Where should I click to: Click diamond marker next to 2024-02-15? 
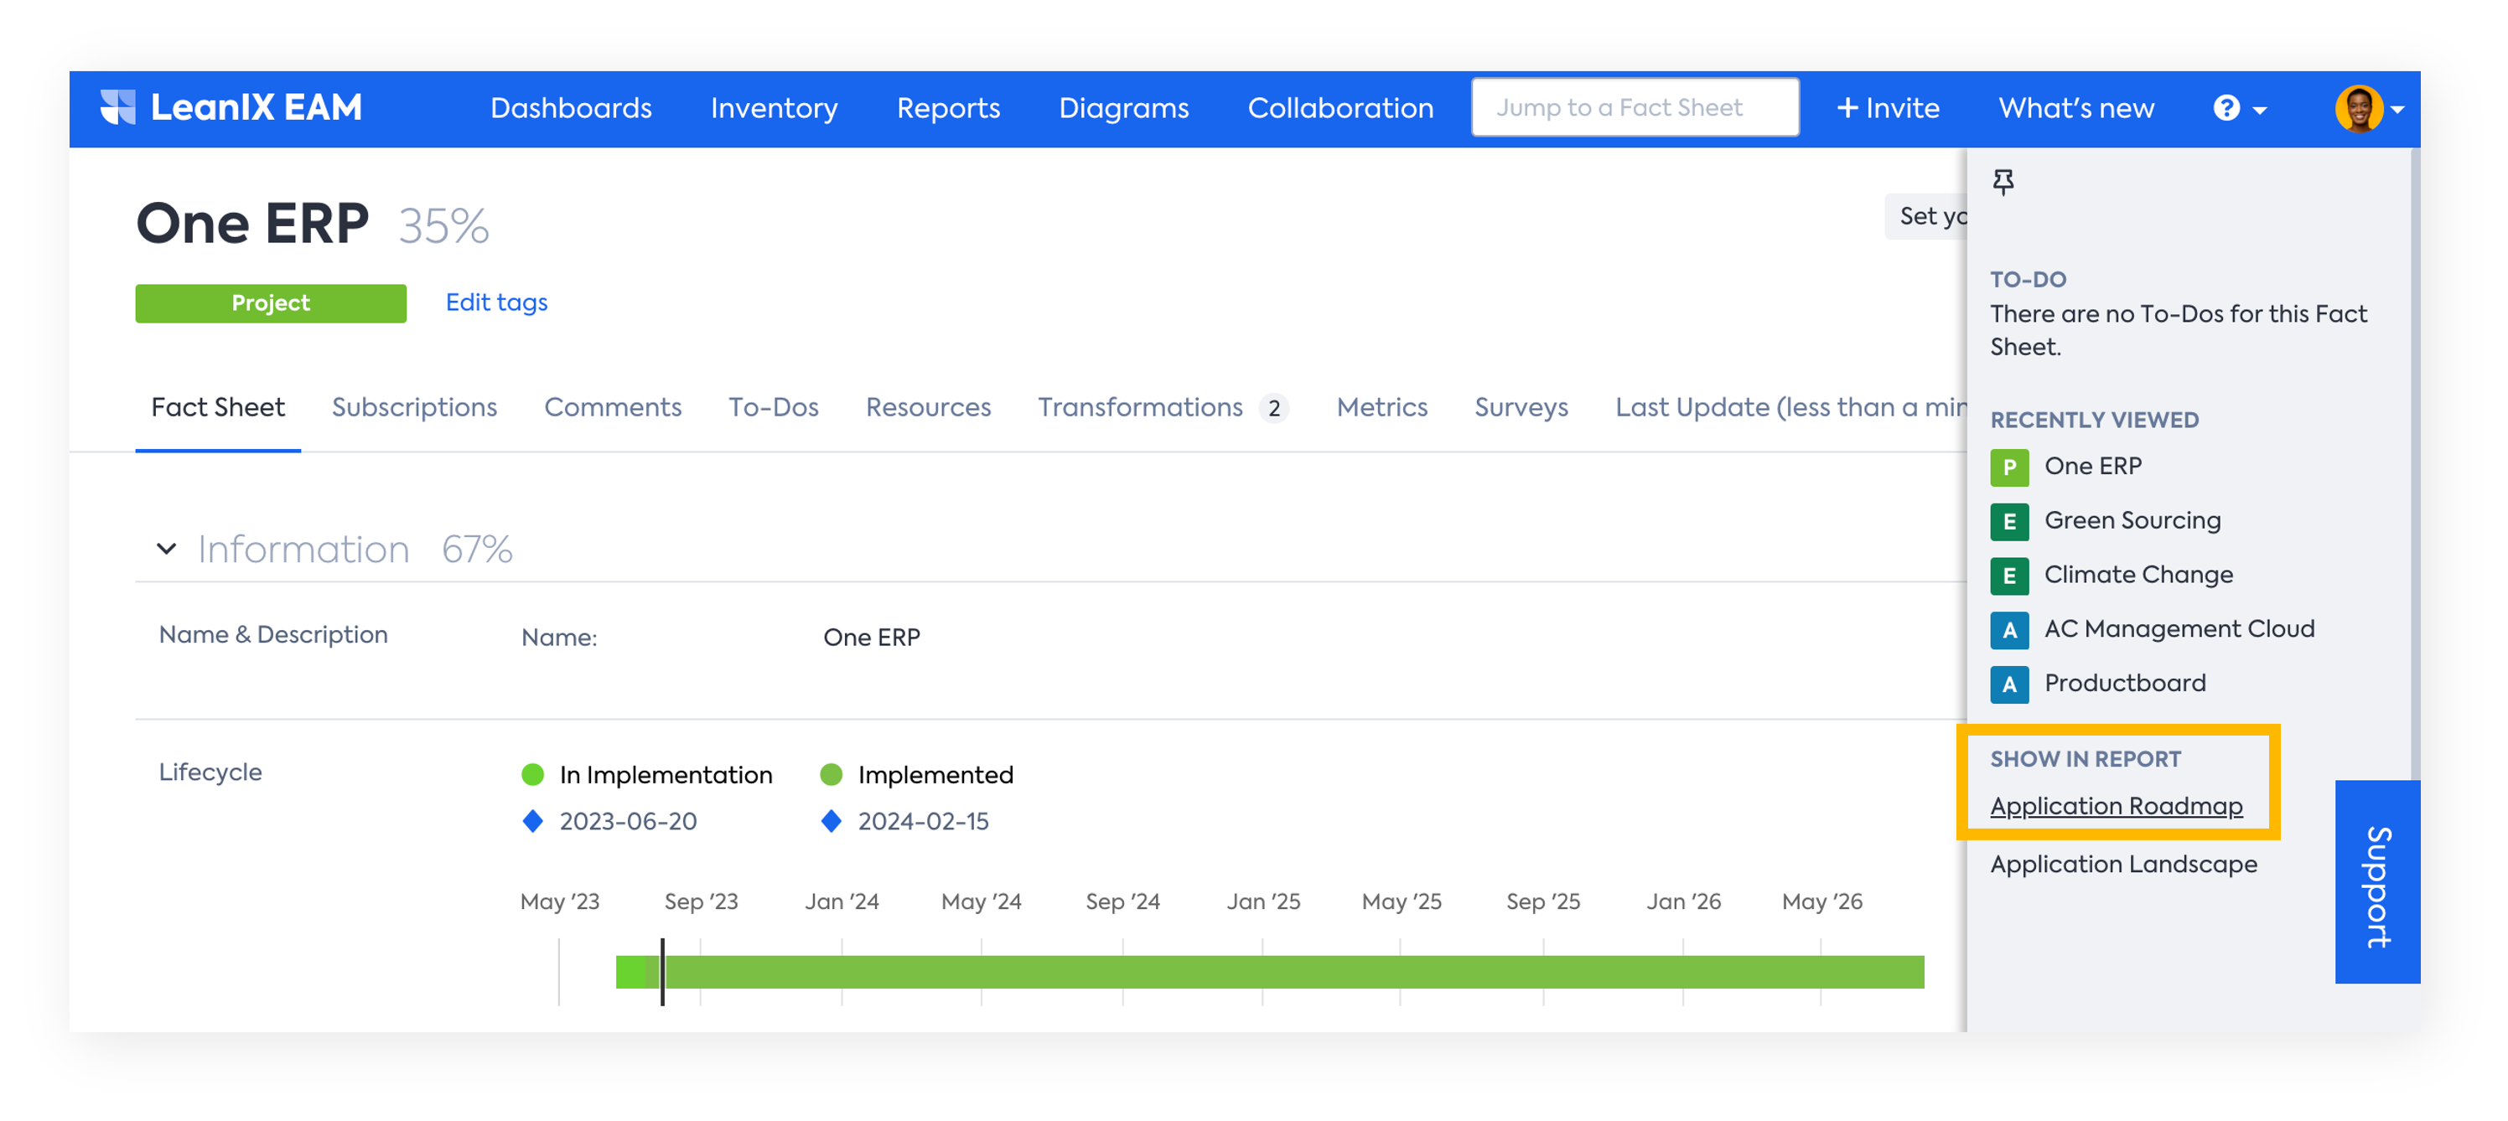831,821
